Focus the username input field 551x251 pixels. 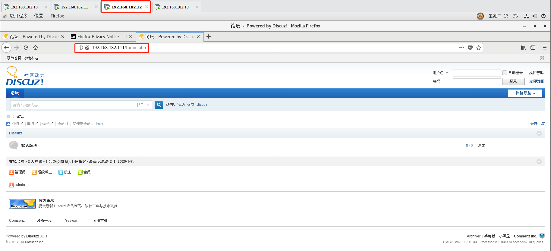point(477,73)
